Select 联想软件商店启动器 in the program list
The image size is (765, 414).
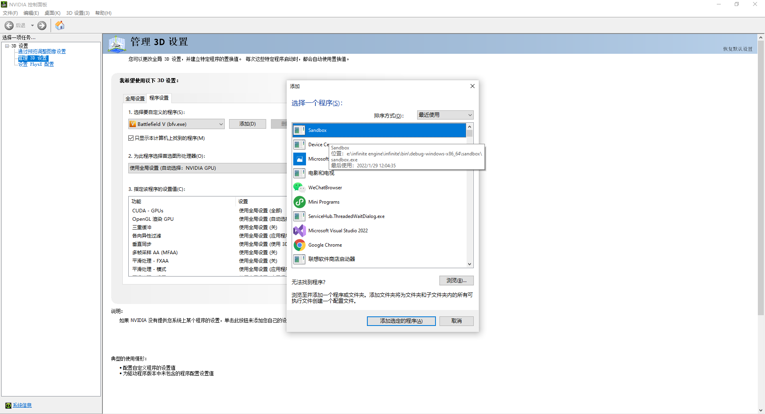pyautogui.click(x=379, y=259)
